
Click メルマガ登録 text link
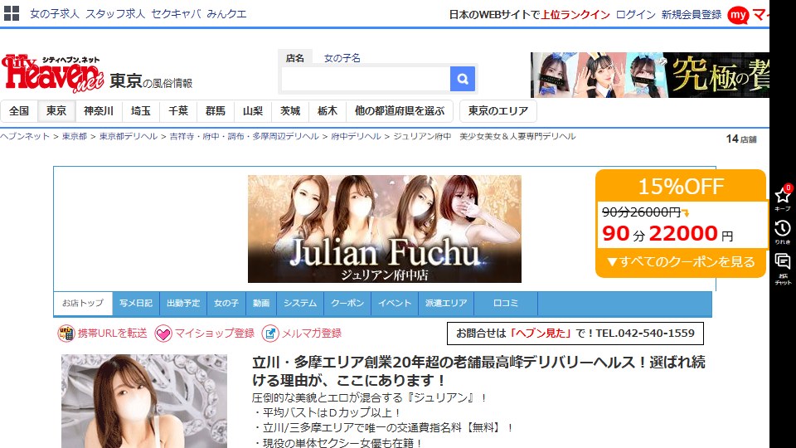pyautogui.click(x=312, y=334)
